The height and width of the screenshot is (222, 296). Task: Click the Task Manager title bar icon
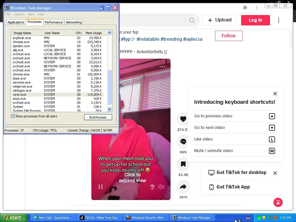point(7,8)
